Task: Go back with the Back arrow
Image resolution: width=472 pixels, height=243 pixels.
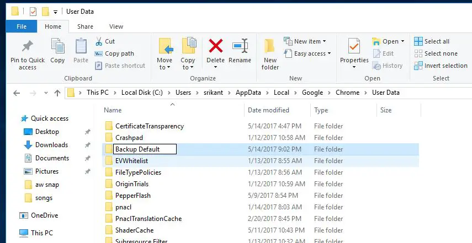Action: click(x=17, y=93)
